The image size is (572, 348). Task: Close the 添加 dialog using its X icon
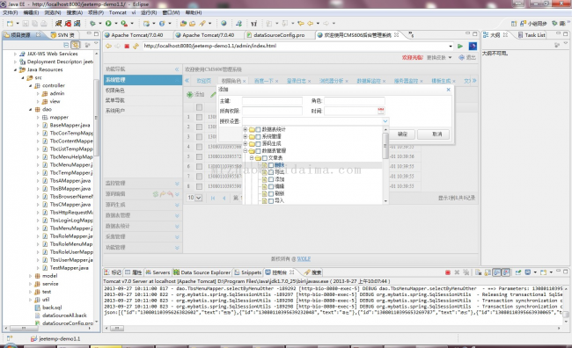[x=448, y=90]
